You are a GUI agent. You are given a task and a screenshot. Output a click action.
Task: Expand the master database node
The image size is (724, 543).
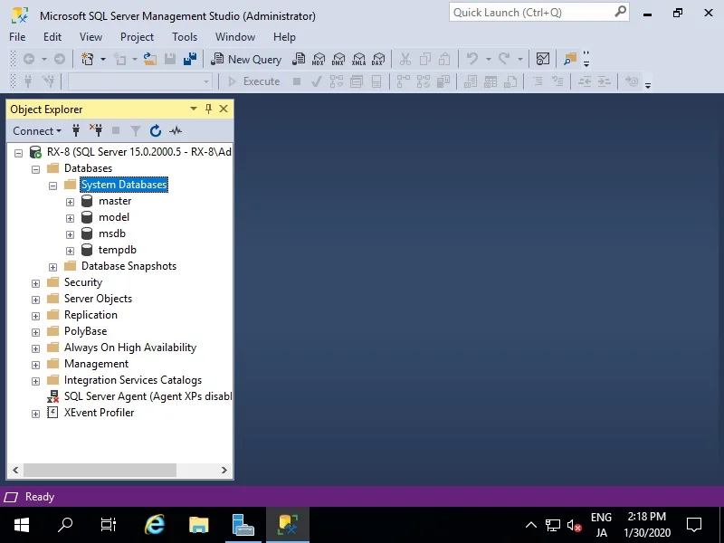pyautogui.click(x=70, y=201)
